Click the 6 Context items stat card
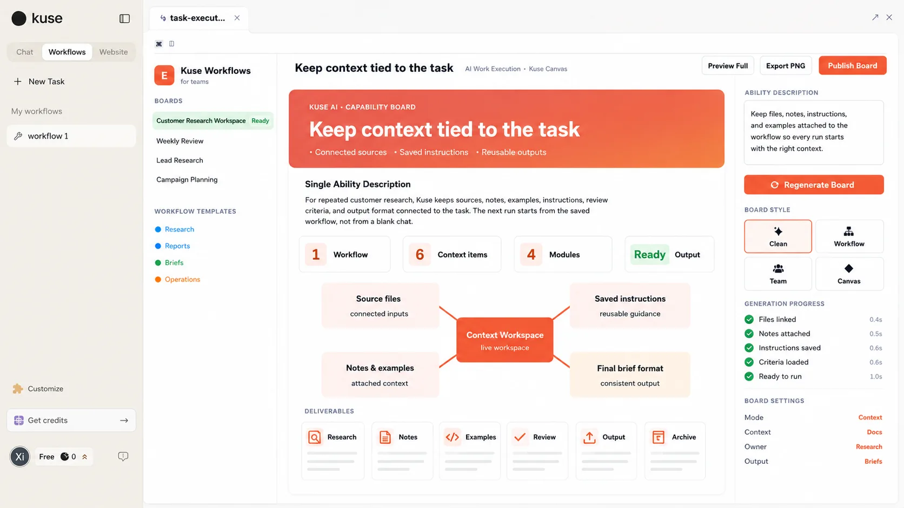The image size is (904, 508). point(452,254)
